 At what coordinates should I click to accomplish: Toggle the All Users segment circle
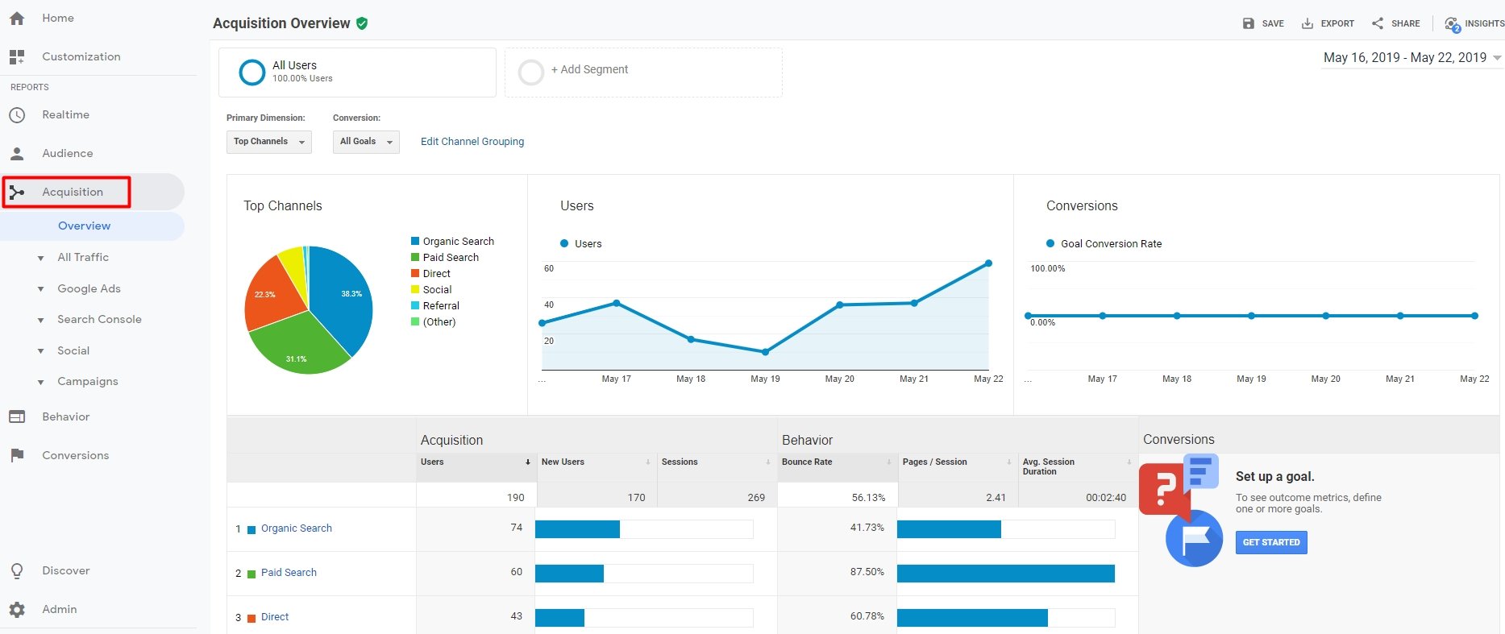(x=252, y=73)
